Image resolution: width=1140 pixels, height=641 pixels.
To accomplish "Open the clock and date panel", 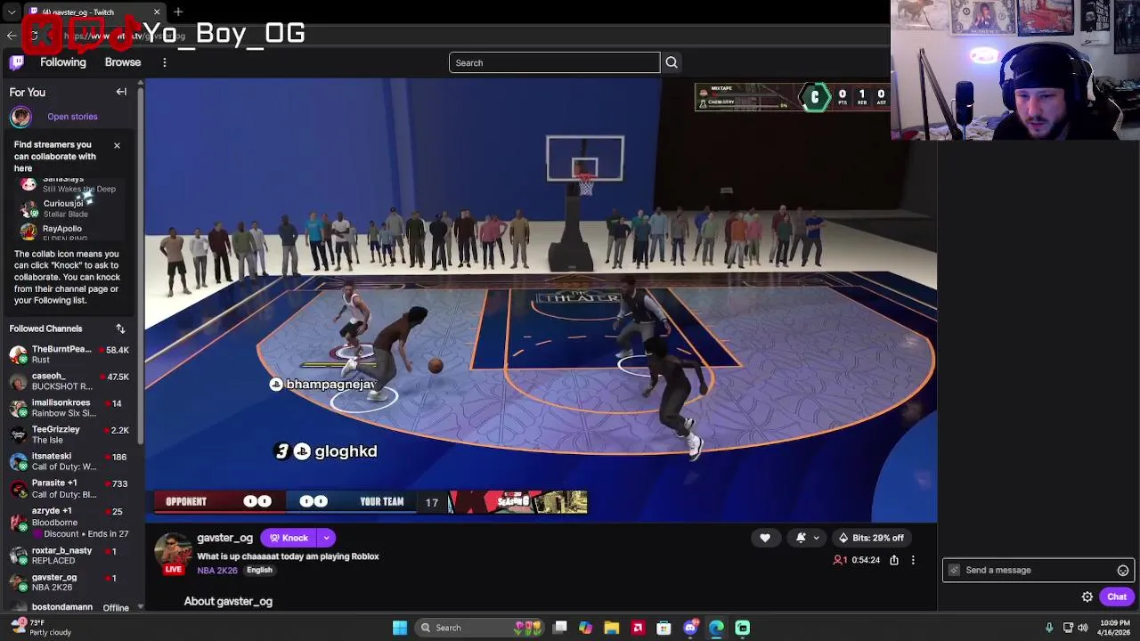I will (1115, 628).
